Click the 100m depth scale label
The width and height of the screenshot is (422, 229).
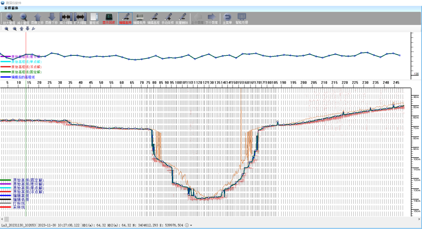click(417, 160)
